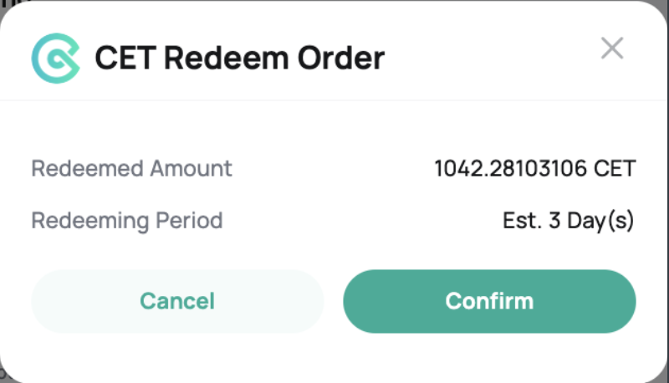Click "Day(s)" in the period value

(600, 222)
